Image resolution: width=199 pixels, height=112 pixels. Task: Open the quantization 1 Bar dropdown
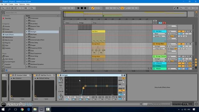[33, 8]
